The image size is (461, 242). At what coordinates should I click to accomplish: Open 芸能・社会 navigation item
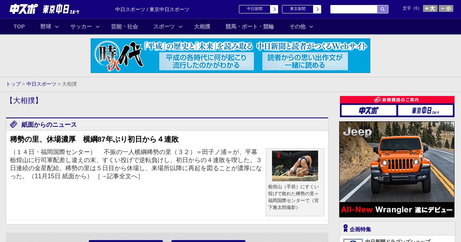(124, 27)
